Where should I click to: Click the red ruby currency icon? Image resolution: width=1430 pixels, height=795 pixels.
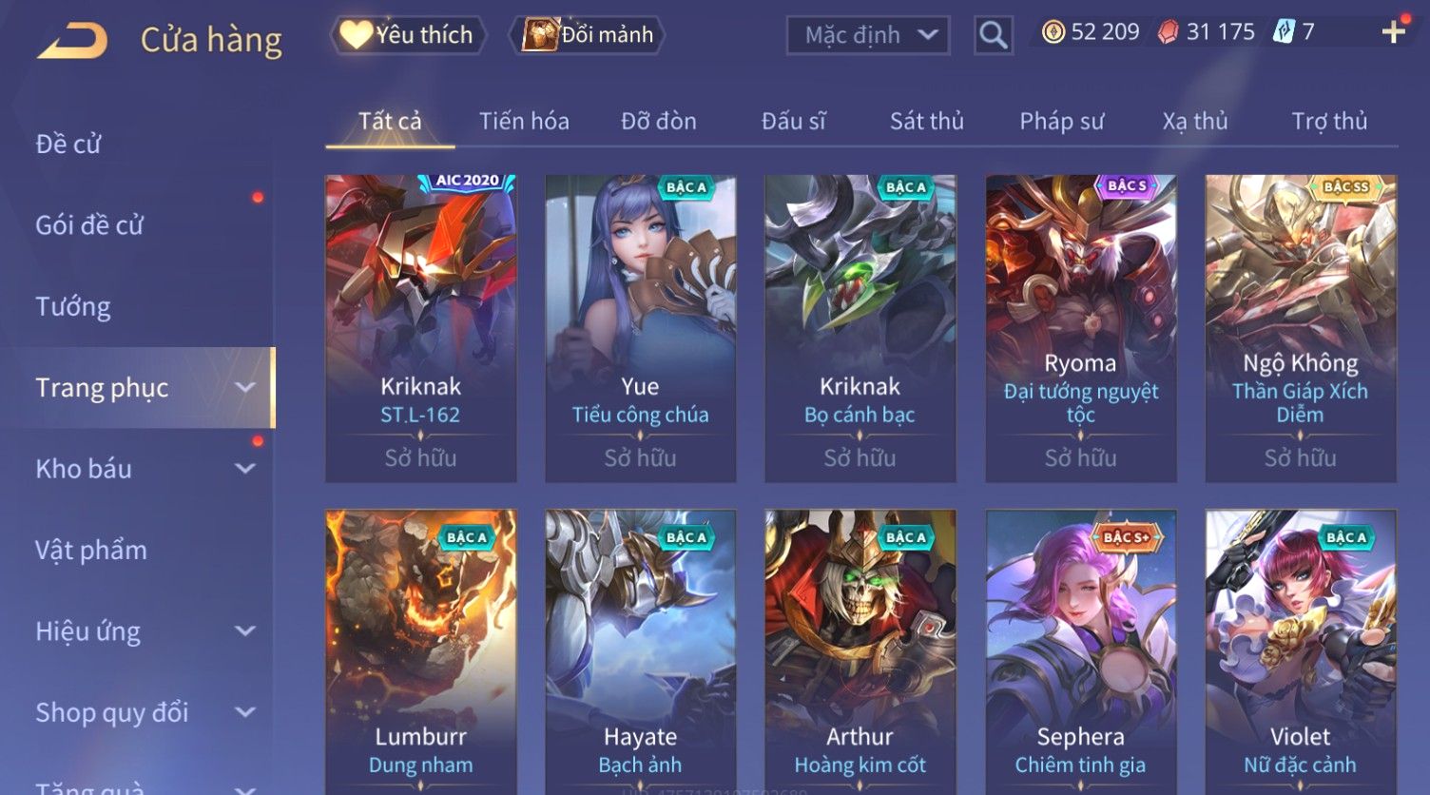pos(1169,32)
